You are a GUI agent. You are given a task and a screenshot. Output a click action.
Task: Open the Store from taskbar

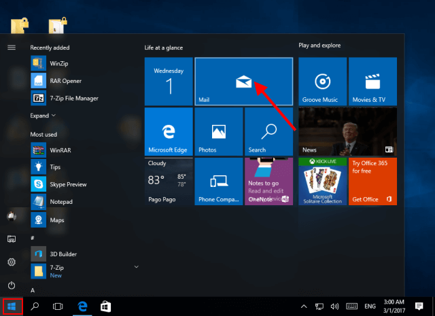[x=106, y=306]
